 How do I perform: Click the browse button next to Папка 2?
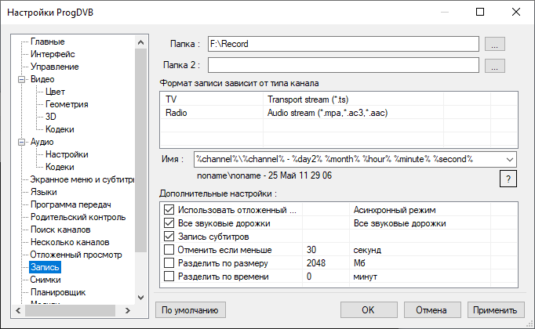tap(493, 66)
